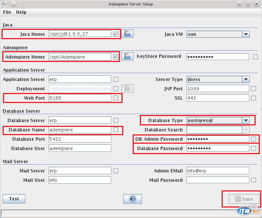The width and height of the screenshot is (262, 218).
Task: Click the disabled Deployment path field
Action: 80,88
